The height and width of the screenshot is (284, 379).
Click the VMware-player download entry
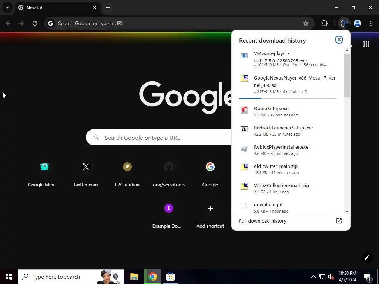pos(288,59)
